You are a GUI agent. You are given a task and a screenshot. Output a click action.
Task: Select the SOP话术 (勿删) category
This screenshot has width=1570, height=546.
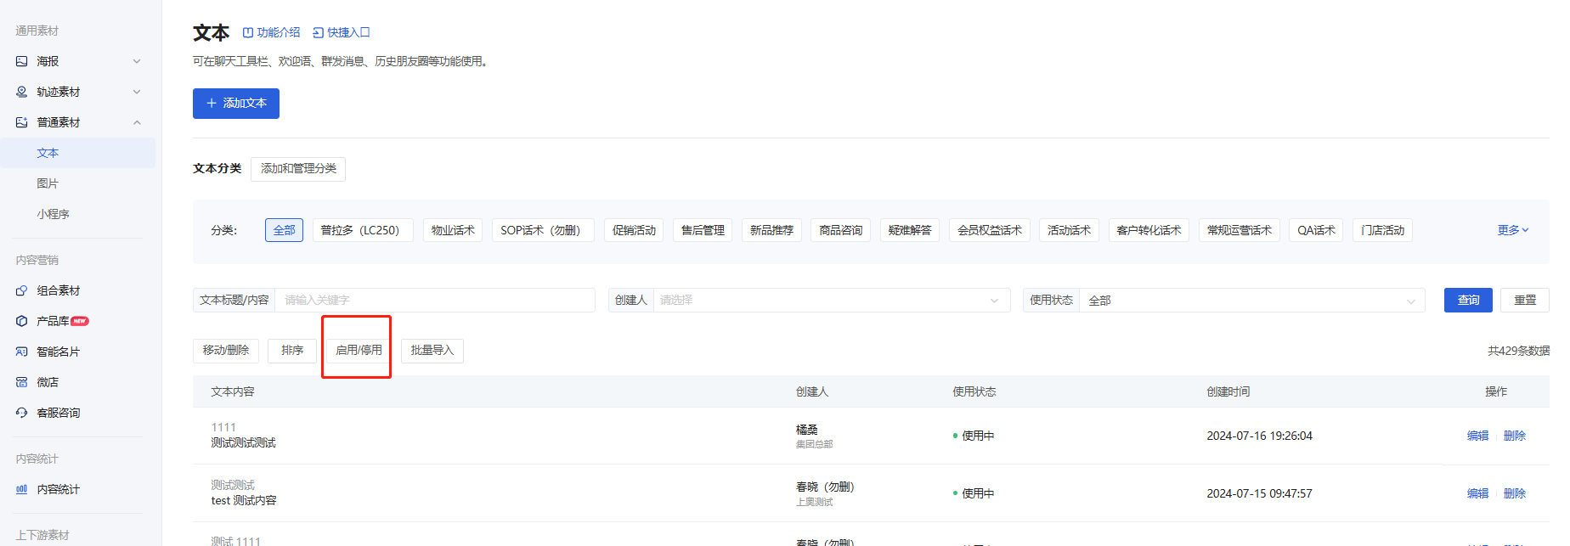click(x=543, y=230)
